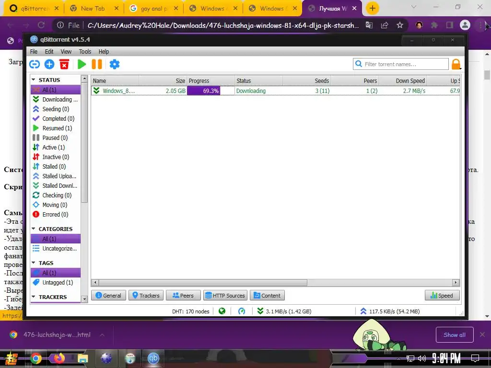Select the Untagged (1) filter

point(56,282)
